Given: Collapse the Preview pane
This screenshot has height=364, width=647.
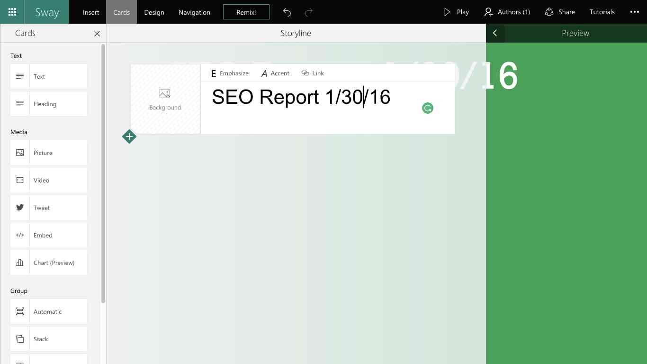Looking at the screenshot, I should point(495,33).
